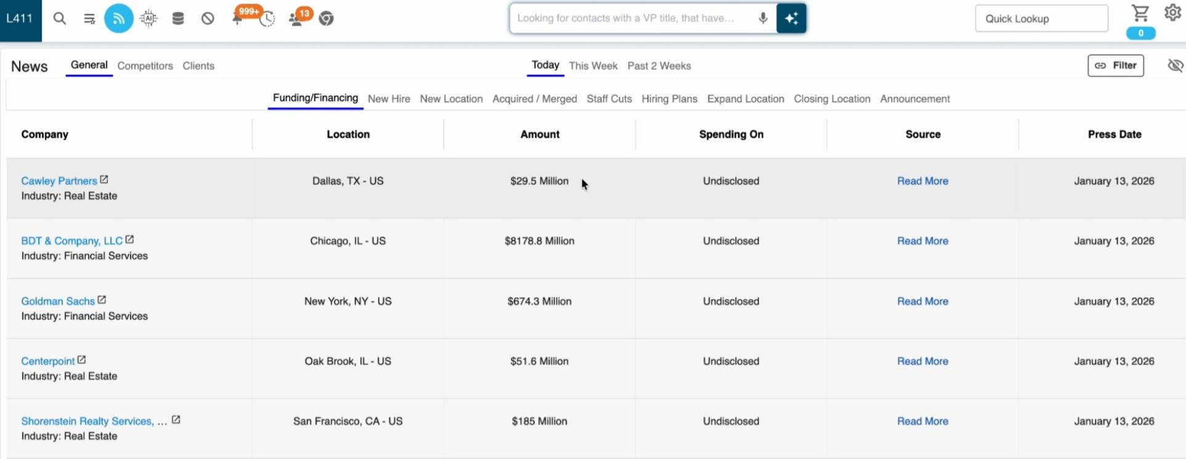Click Read More for Cawley Partners
Viewport: 1186px width, 459px height.
coord(922,181)
